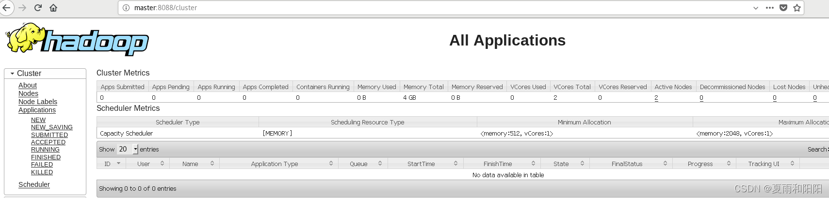Screen dimensions: 829x198
Task: Click the Pocket save icon
Action: pos(783,8)
